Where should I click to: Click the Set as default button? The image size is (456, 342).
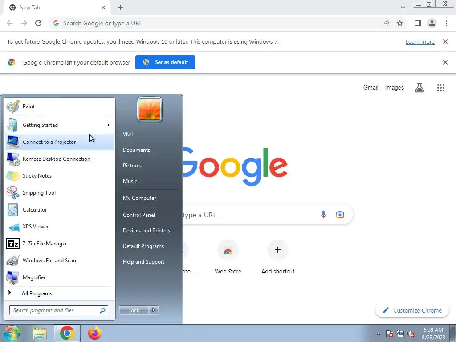165,62
